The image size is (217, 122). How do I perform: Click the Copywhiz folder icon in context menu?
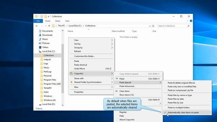[72, 74]
